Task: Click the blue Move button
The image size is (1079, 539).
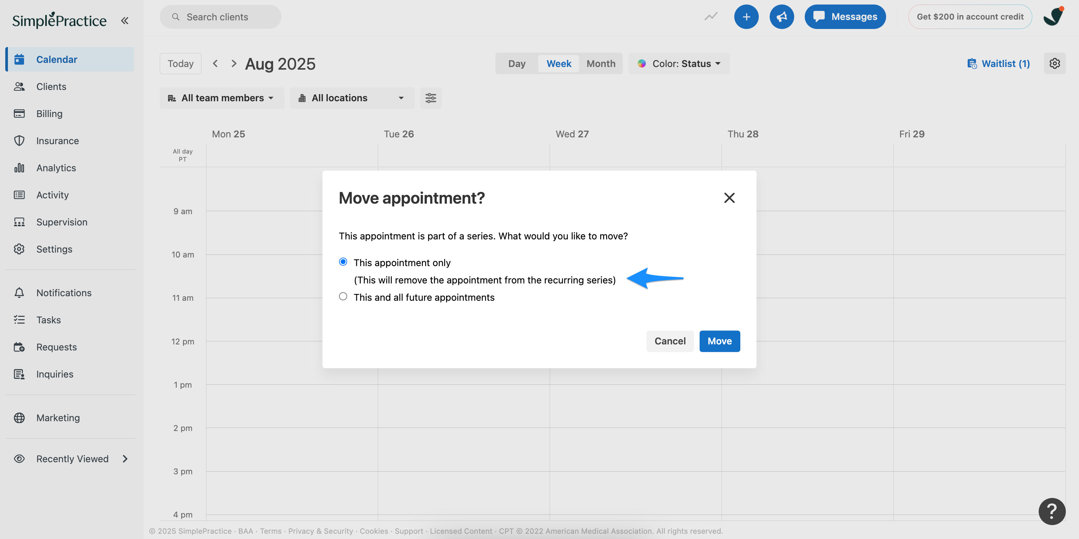Action: [719, 341]
